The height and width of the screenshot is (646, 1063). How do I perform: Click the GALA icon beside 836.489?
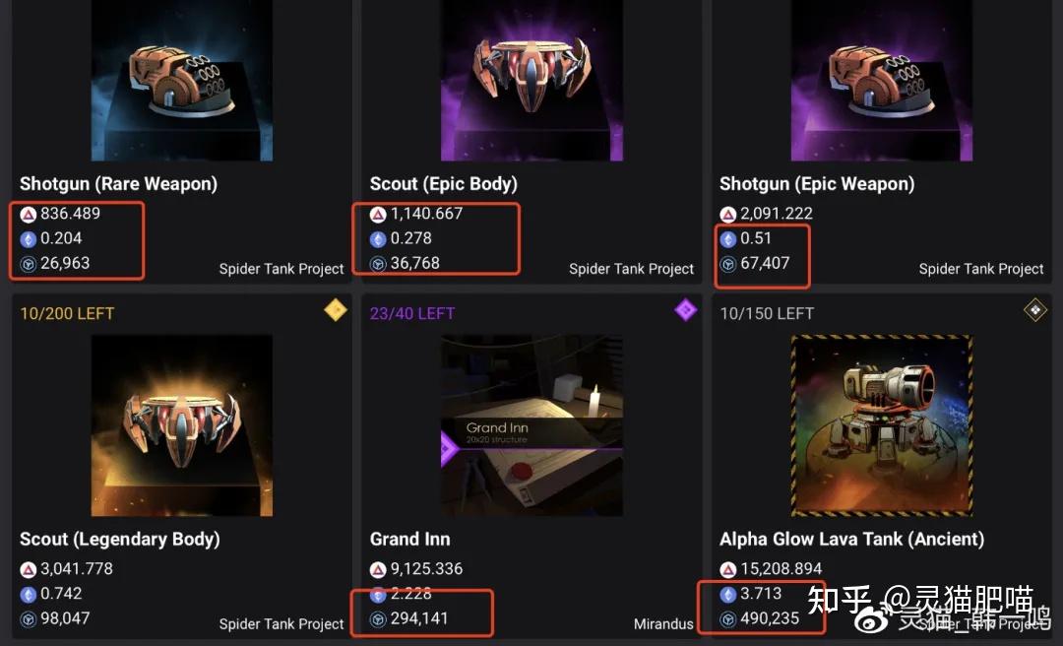click(x=28, y=214)
